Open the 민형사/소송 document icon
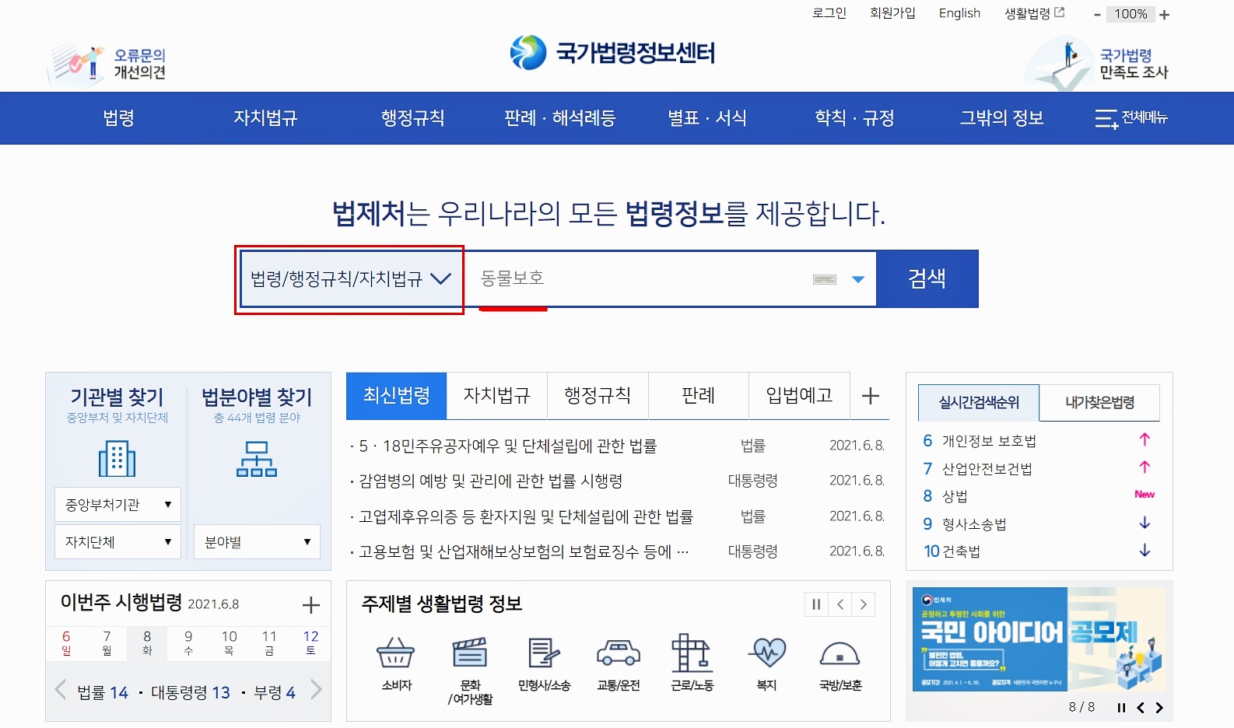 (x=544, y=652)
